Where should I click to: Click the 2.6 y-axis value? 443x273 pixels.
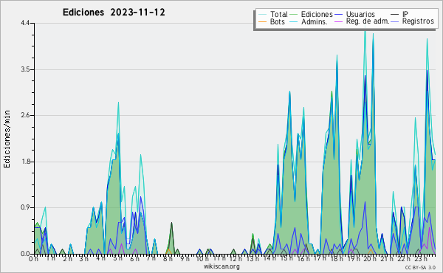[x=25, y=115]
